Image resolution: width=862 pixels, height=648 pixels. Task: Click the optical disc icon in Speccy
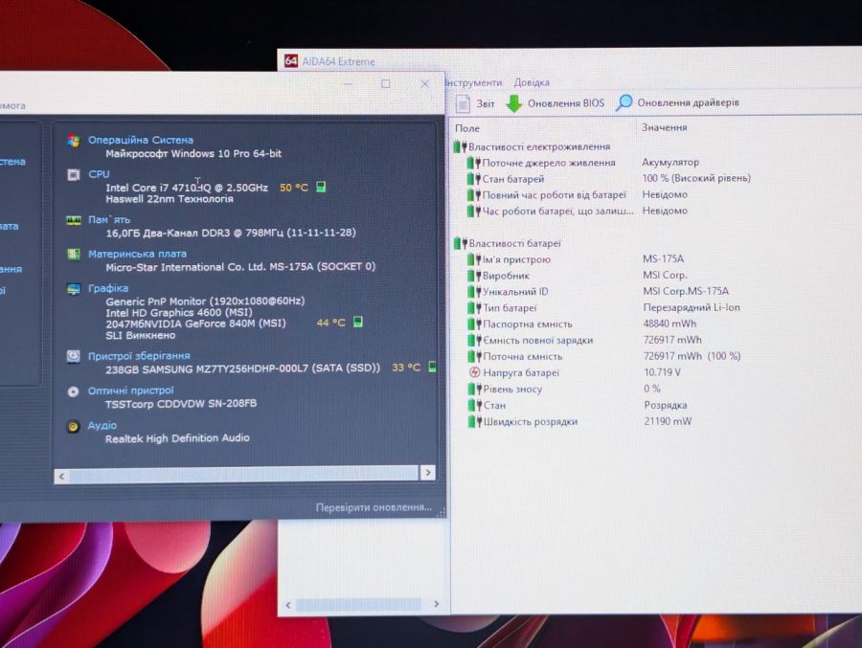tap(73, 391)
